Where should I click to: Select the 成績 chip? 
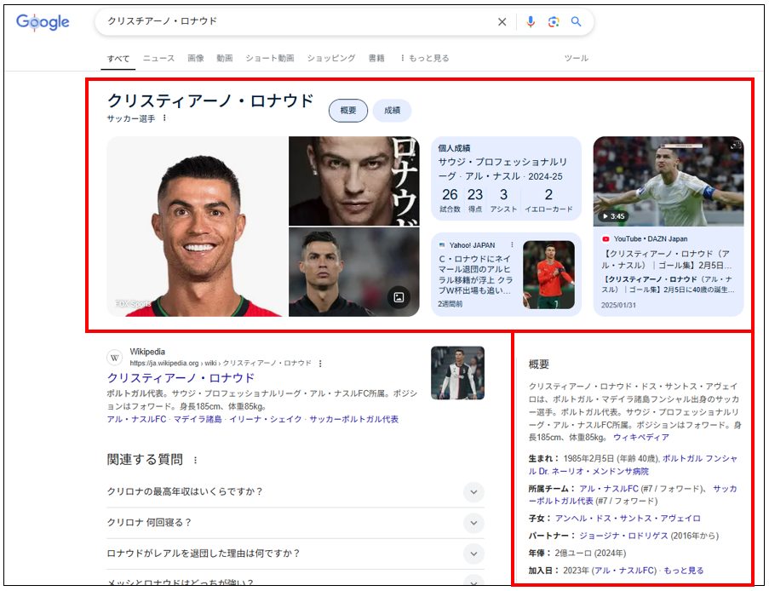click(x=392, y=111)
